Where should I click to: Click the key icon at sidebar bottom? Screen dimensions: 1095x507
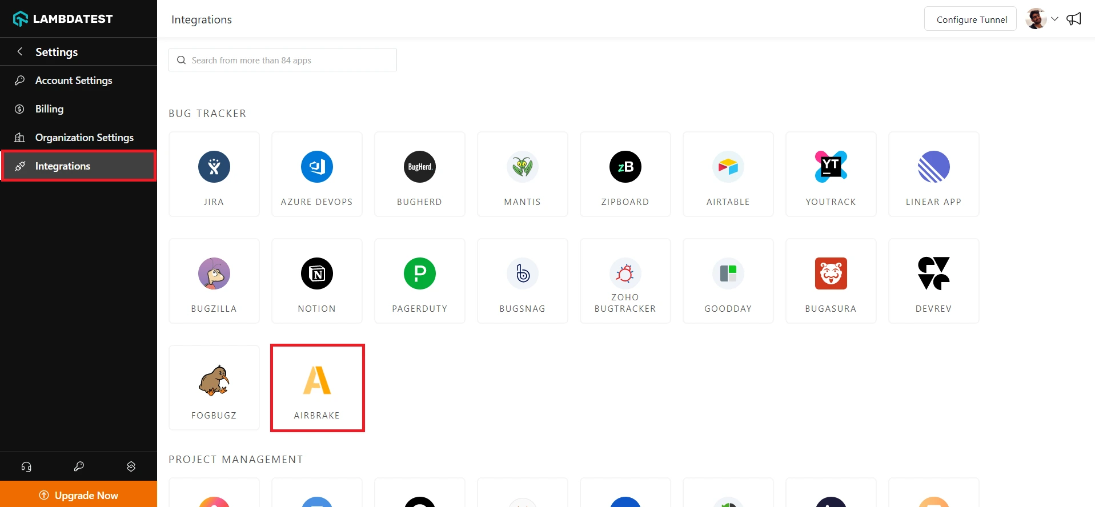point(79,466)
